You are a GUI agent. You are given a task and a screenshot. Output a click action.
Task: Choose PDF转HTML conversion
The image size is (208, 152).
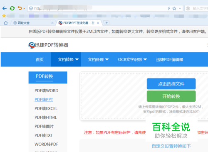[x=46, y=118]
